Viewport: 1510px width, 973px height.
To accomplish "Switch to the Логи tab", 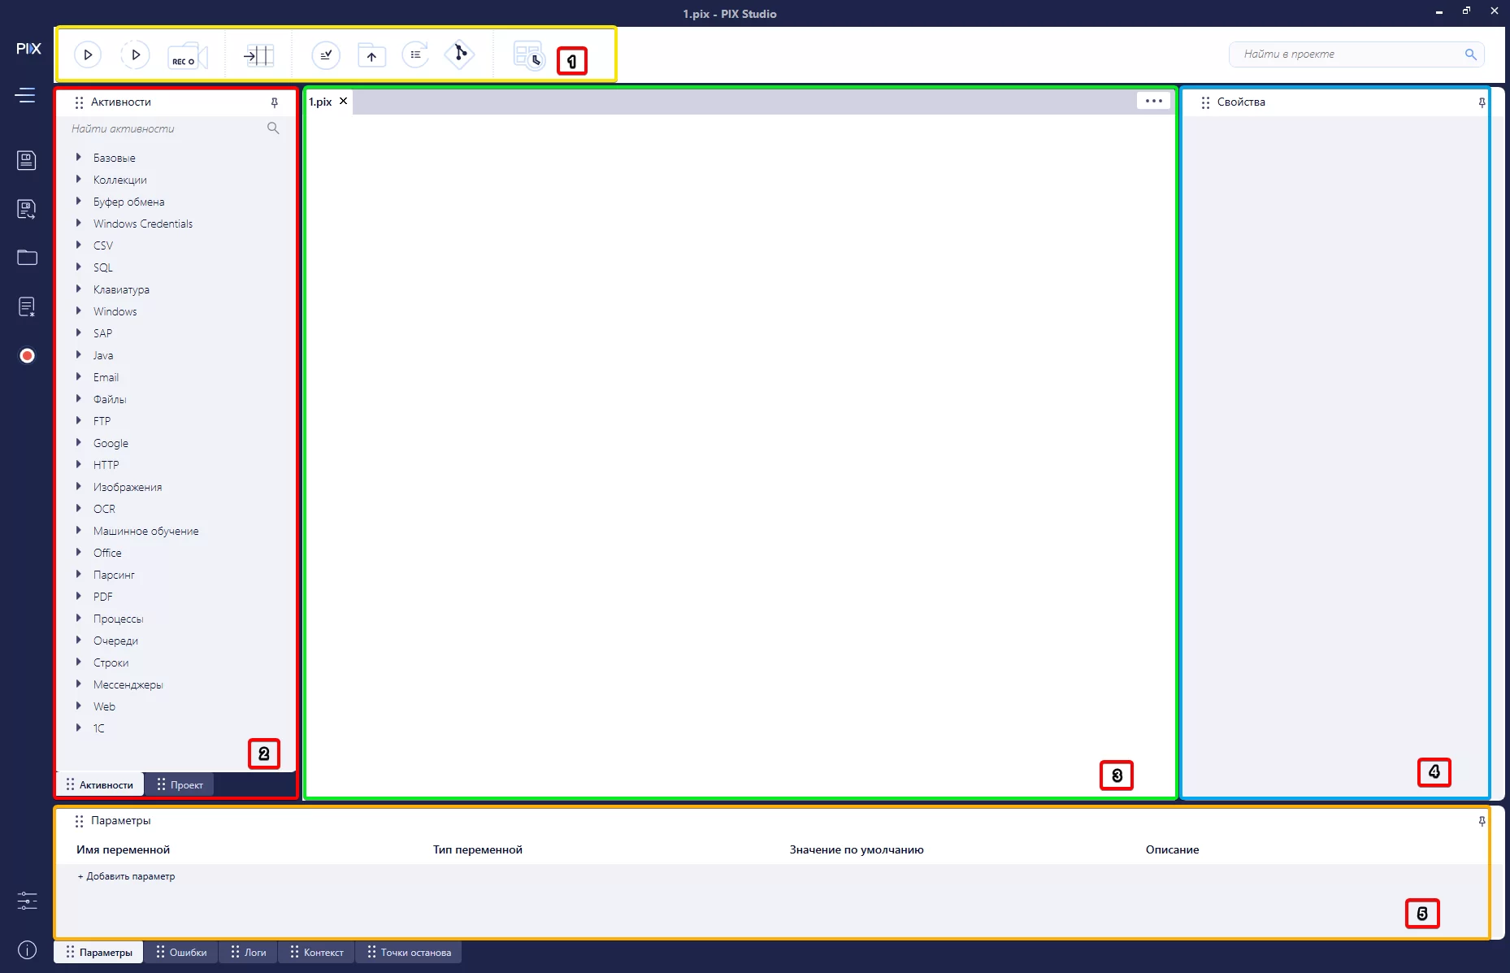I will (x=248, y=953).
